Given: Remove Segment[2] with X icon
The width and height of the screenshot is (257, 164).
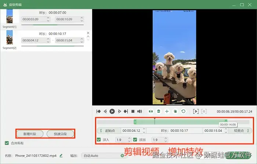Looking at the screenshot, I should (88, 33).
